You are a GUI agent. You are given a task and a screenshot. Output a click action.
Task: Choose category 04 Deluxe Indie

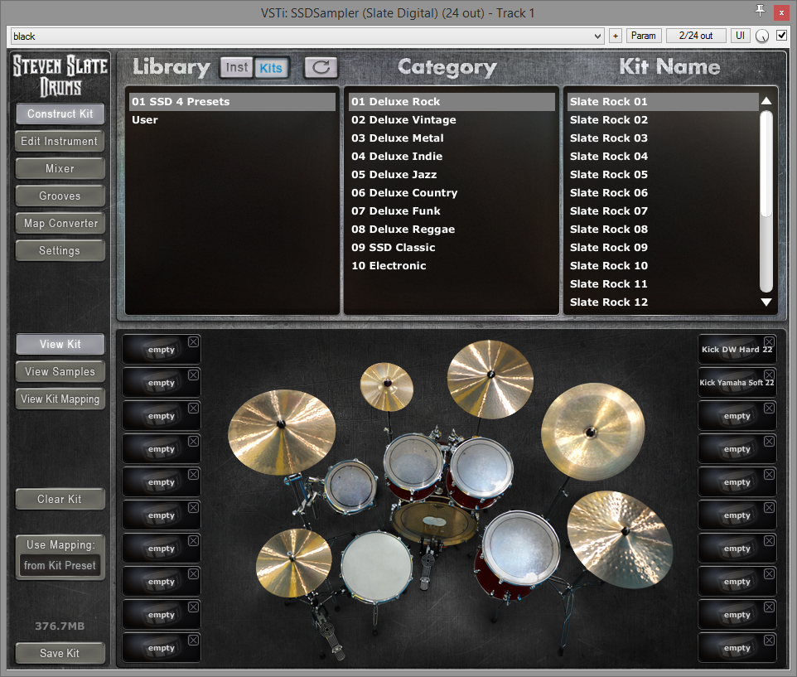pyautogui.click(x=452, y=157)
